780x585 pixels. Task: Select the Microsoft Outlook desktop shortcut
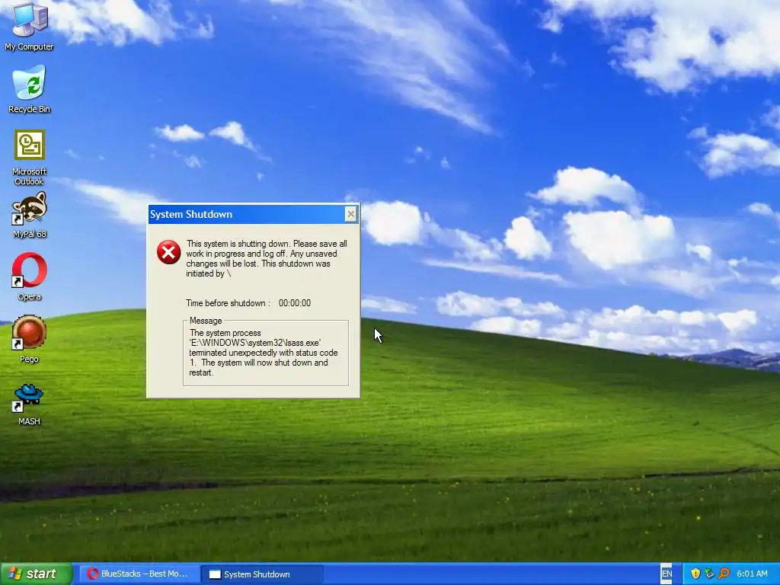(29, 157)
